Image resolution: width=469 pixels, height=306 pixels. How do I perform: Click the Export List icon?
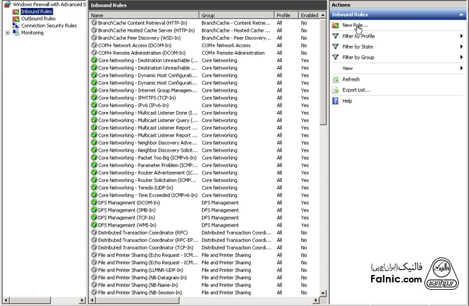tap(336, 90)
